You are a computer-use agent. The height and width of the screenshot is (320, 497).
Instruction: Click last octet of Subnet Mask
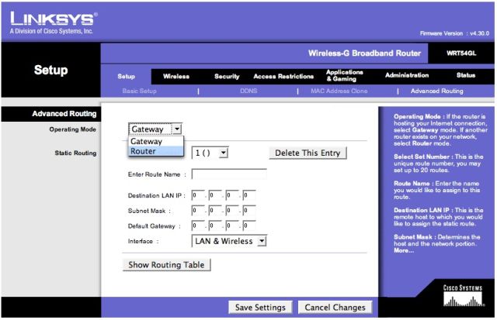coord(248,210)
